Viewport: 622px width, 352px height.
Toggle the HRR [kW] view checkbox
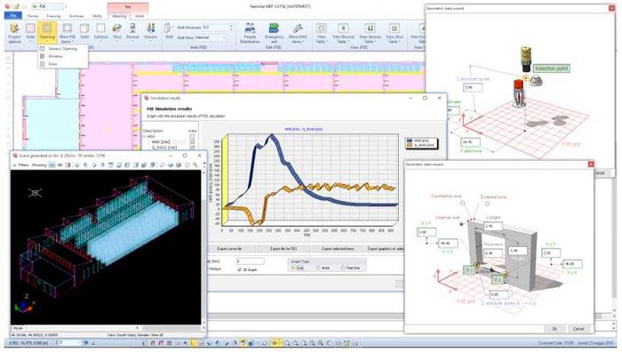[x=193, y=141]
